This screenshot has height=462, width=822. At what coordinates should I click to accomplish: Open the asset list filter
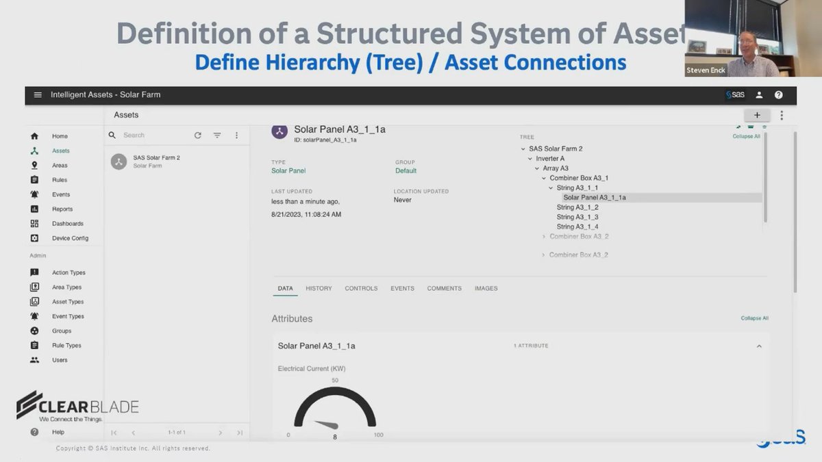point(217,135)
